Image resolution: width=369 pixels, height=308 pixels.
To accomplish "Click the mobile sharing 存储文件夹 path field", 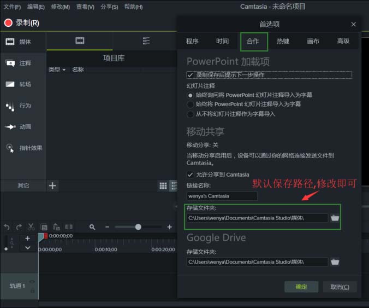I will (257, 218).
